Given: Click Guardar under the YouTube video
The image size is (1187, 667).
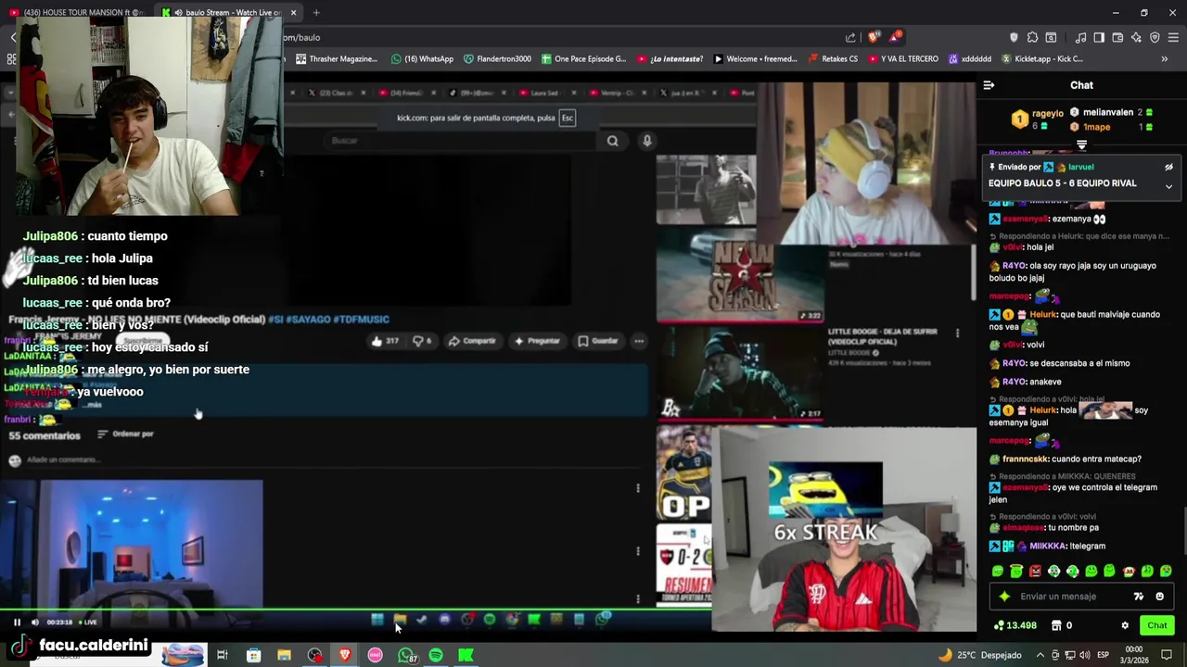Looking at the screenshot, I should [597, 341].
